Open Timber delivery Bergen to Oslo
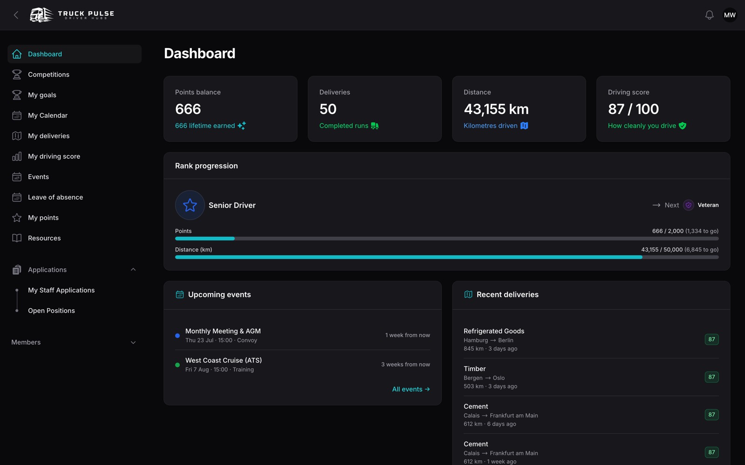The image size is (745, 465). (x=591, y=377)
